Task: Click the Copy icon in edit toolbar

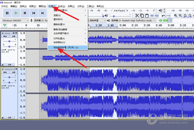Action: pos(142,15)
